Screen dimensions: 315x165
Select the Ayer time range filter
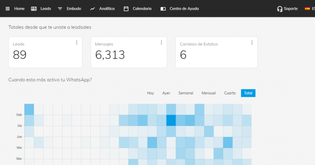coord(166,93)
